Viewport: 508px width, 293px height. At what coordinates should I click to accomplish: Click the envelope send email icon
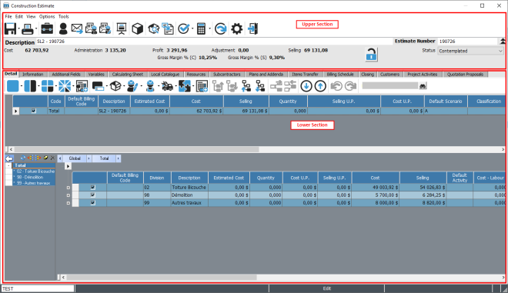click(x=77, y=28)
